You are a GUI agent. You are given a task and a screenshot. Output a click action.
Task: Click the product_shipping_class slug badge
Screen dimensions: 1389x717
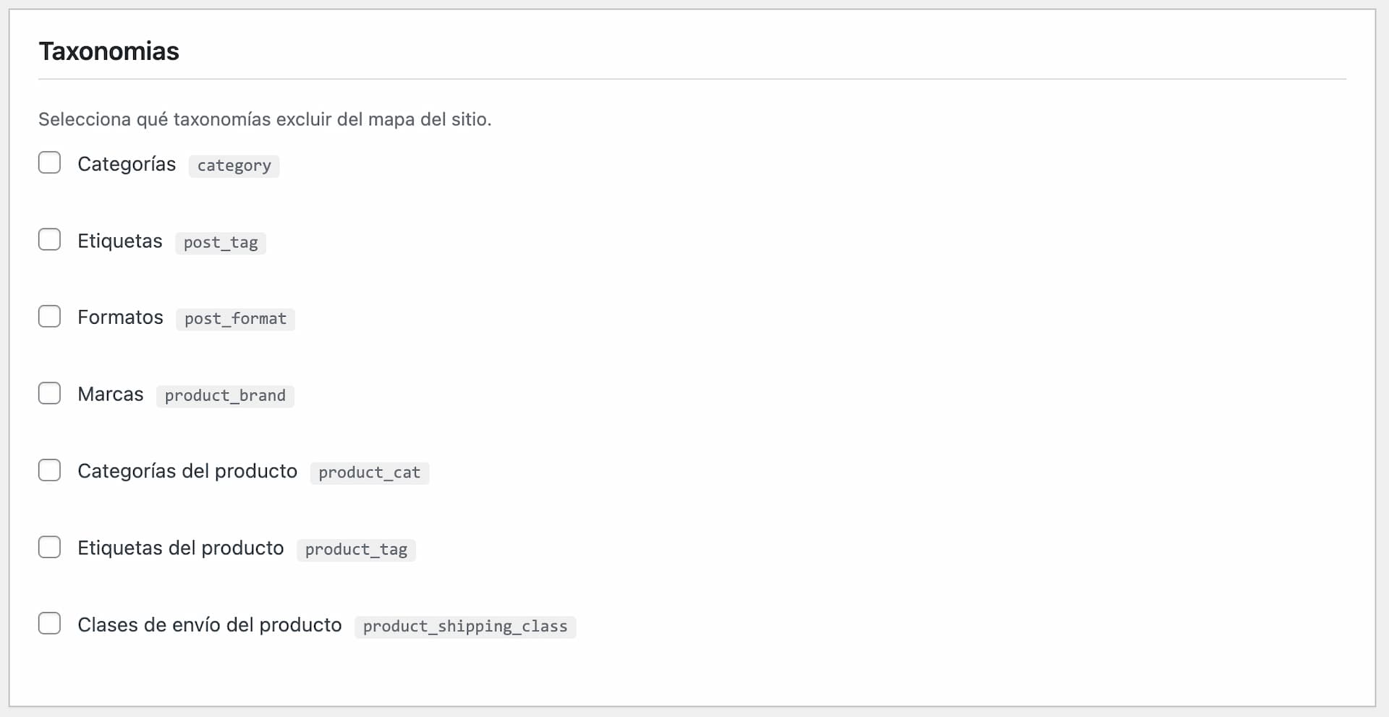(465, 627)
